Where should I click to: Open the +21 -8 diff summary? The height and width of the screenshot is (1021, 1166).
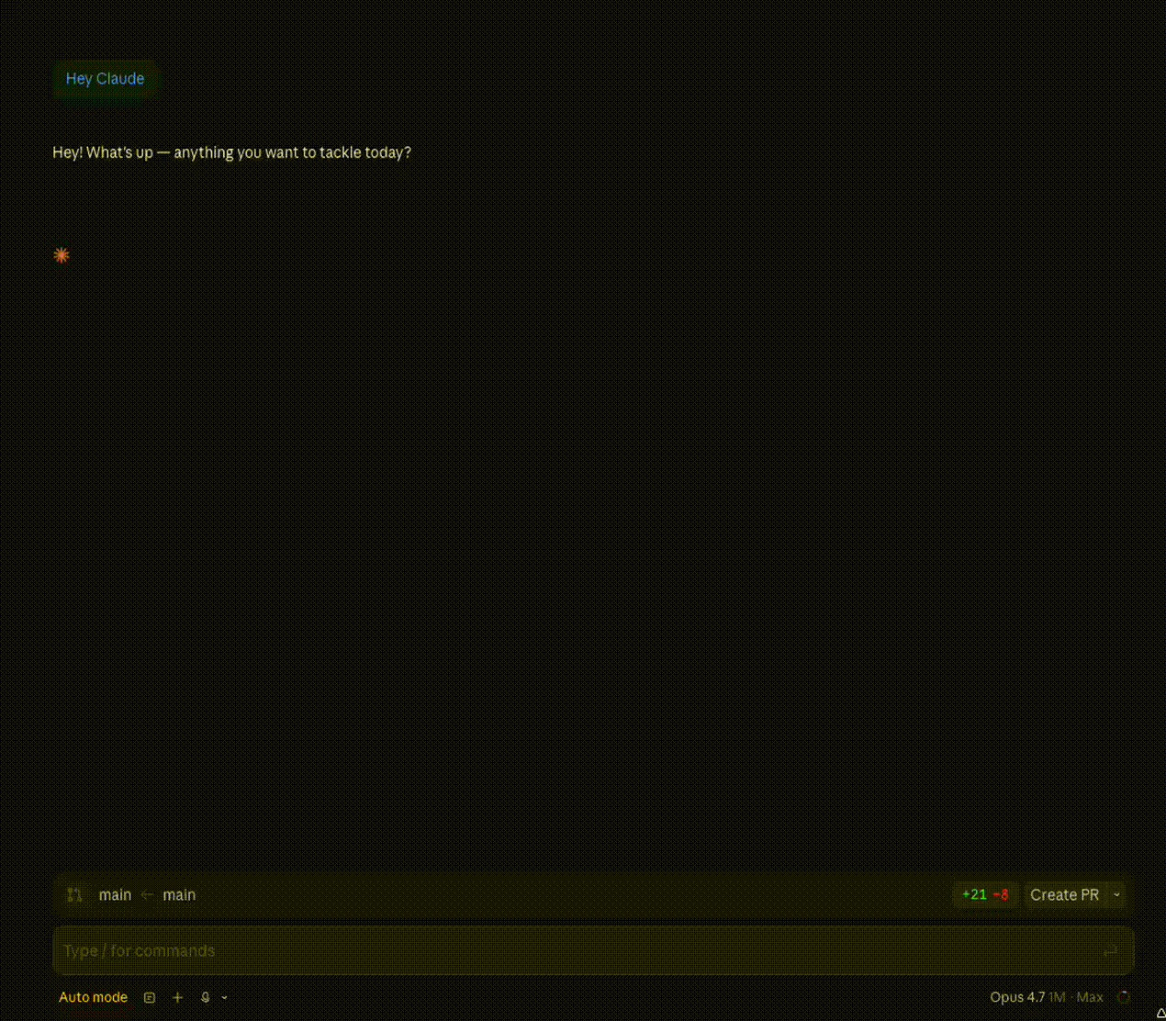pos(985,894)
